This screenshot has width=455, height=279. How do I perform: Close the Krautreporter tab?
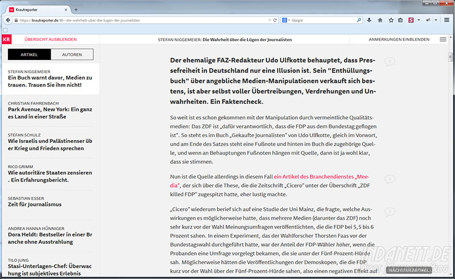tap(66, 10)
